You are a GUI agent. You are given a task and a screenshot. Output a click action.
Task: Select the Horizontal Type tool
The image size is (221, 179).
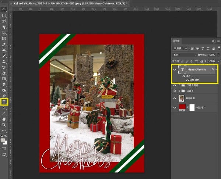pyautogui.click(x=4, y=102)
